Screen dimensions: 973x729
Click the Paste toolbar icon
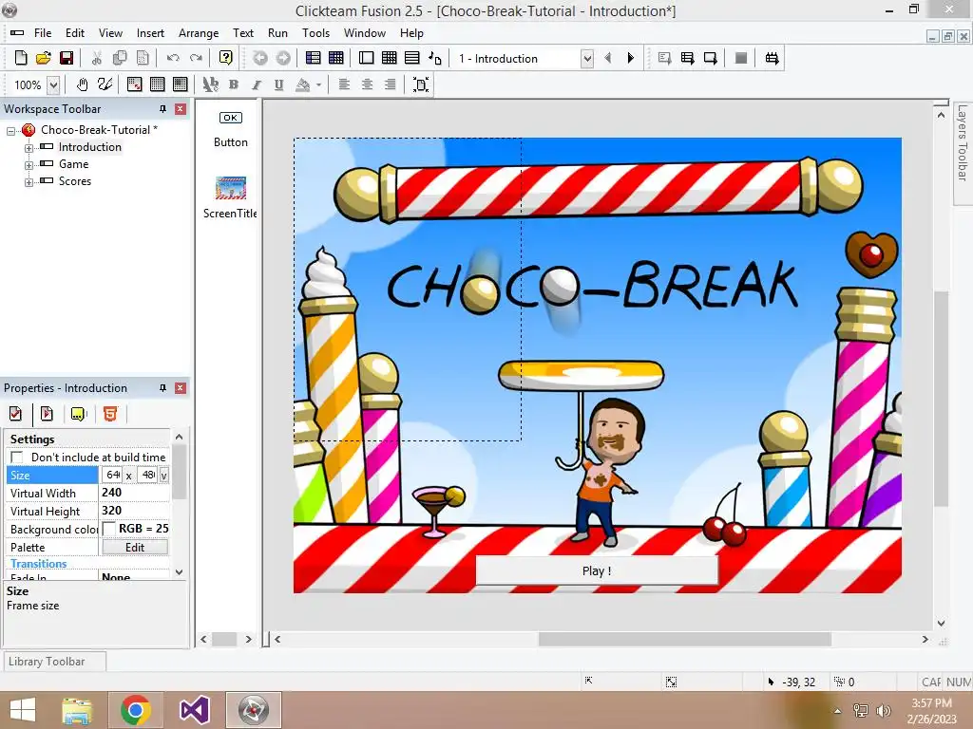pyautogui.click(x=143, y=58)
